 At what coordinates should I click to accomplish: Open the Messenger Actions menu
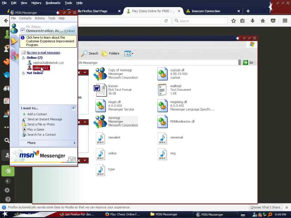(40, 18)
